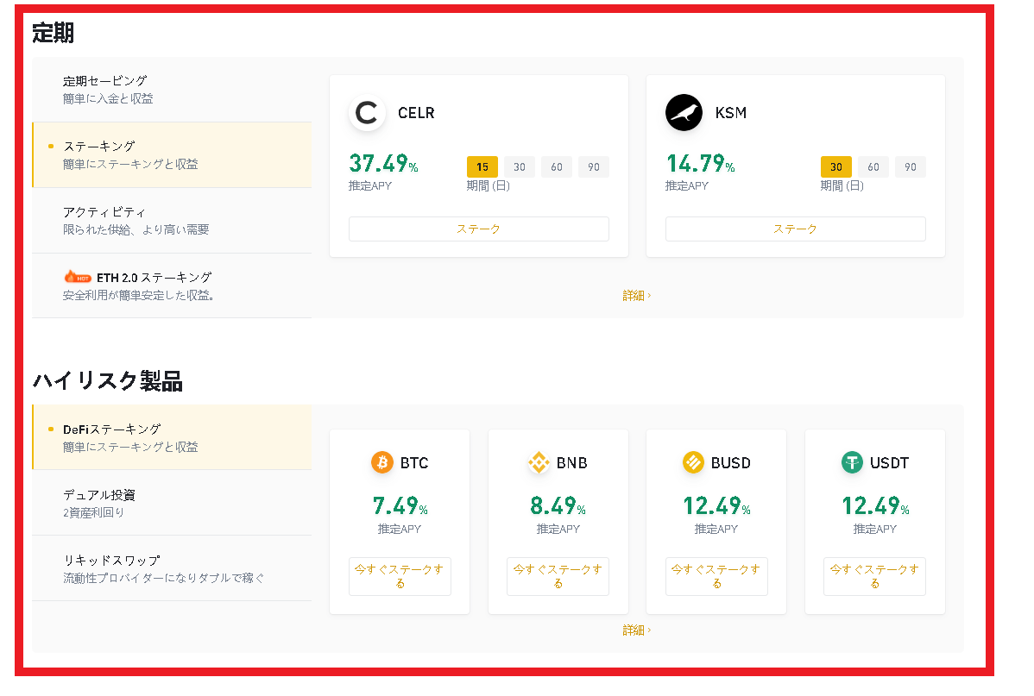
Task: Select 90-day period for CELR
Action: tap(594, 166)
